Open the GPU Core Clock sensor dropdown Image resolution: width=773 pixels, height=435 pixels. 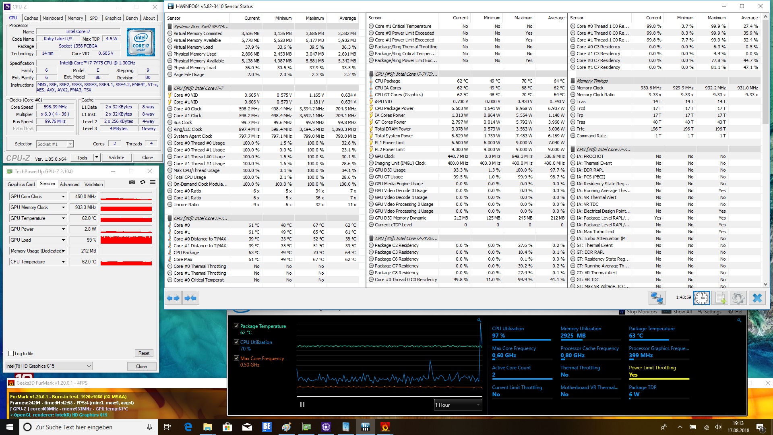click(x=63, y=197)
